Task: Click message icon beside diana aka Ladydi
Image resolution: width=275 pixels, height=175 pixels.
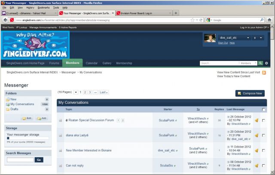Action: [60, 136]
